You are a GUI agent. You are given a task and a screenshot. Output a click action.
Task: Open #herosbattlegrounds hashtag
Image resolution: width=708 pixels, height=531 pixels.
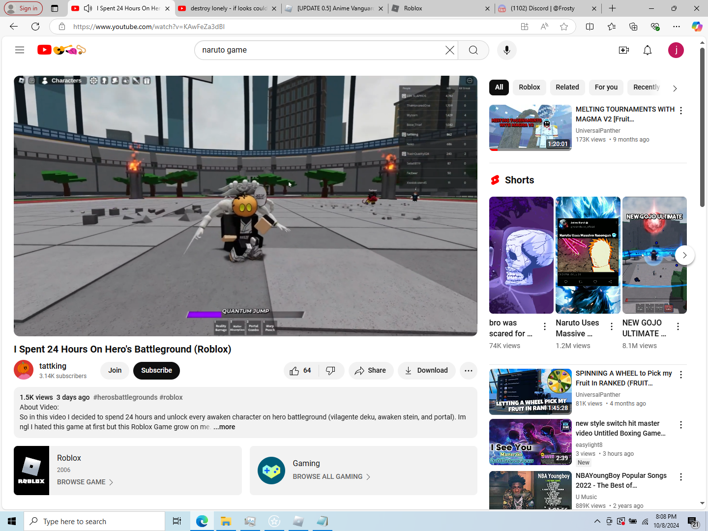[125, 397]
